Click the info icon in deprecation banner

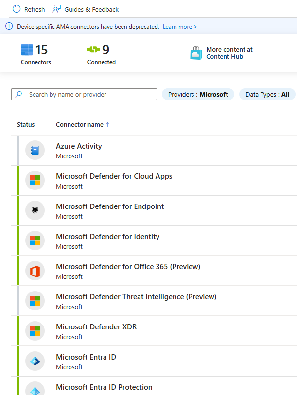9,26
